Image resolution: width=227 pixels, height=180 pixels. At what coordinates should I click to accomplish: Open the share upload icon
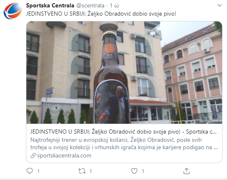click(x=187, y=171)
